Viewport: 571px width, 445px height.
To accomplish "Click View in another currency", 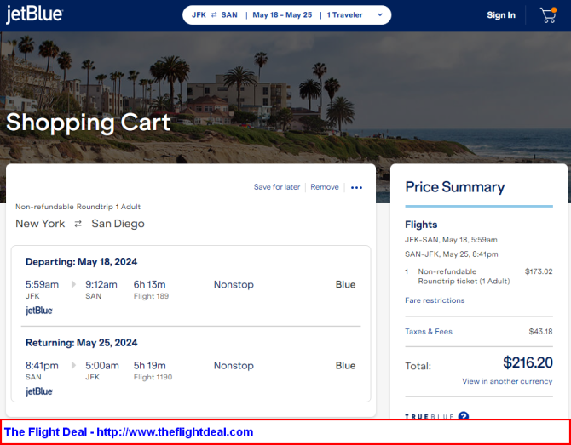I will point(507,381).
